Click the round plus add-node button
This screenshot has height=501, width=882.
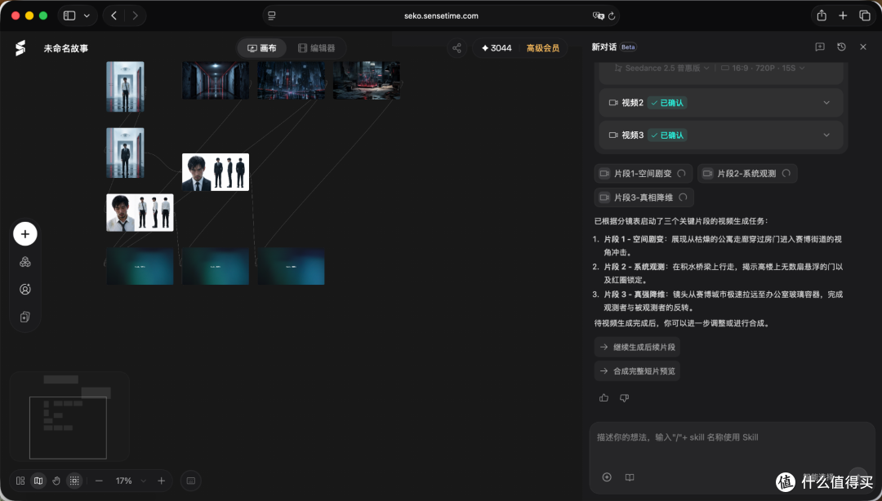pyautogui.click(x=25, y=234)
